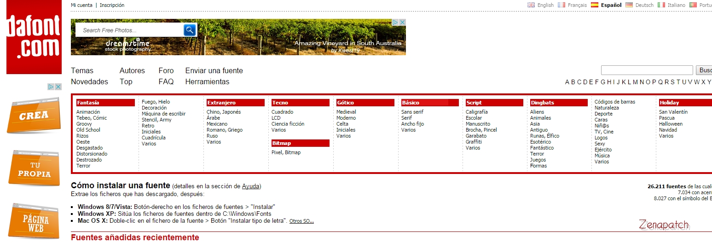Browse fonts starting with letter S
The width and height of the screenshot is (712, 243).
pos(672,82)
